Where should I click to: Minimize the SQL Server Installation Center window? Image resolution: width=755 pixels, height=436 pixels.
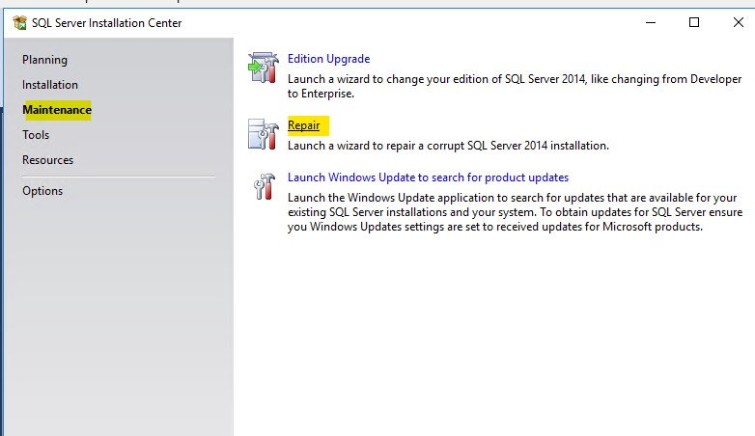651,22
